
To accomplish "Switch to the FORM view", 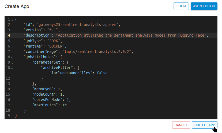I will pyautogui.click(x=181, y=6).
